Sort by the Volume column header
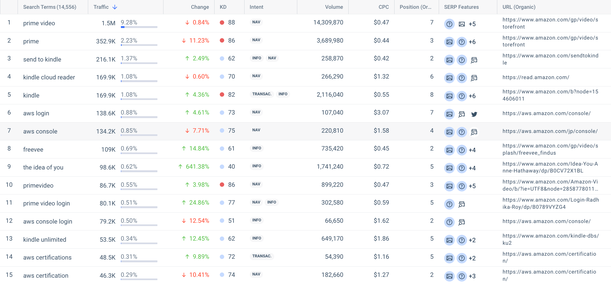This screenshot has width=611, height=284. point(334,7)
